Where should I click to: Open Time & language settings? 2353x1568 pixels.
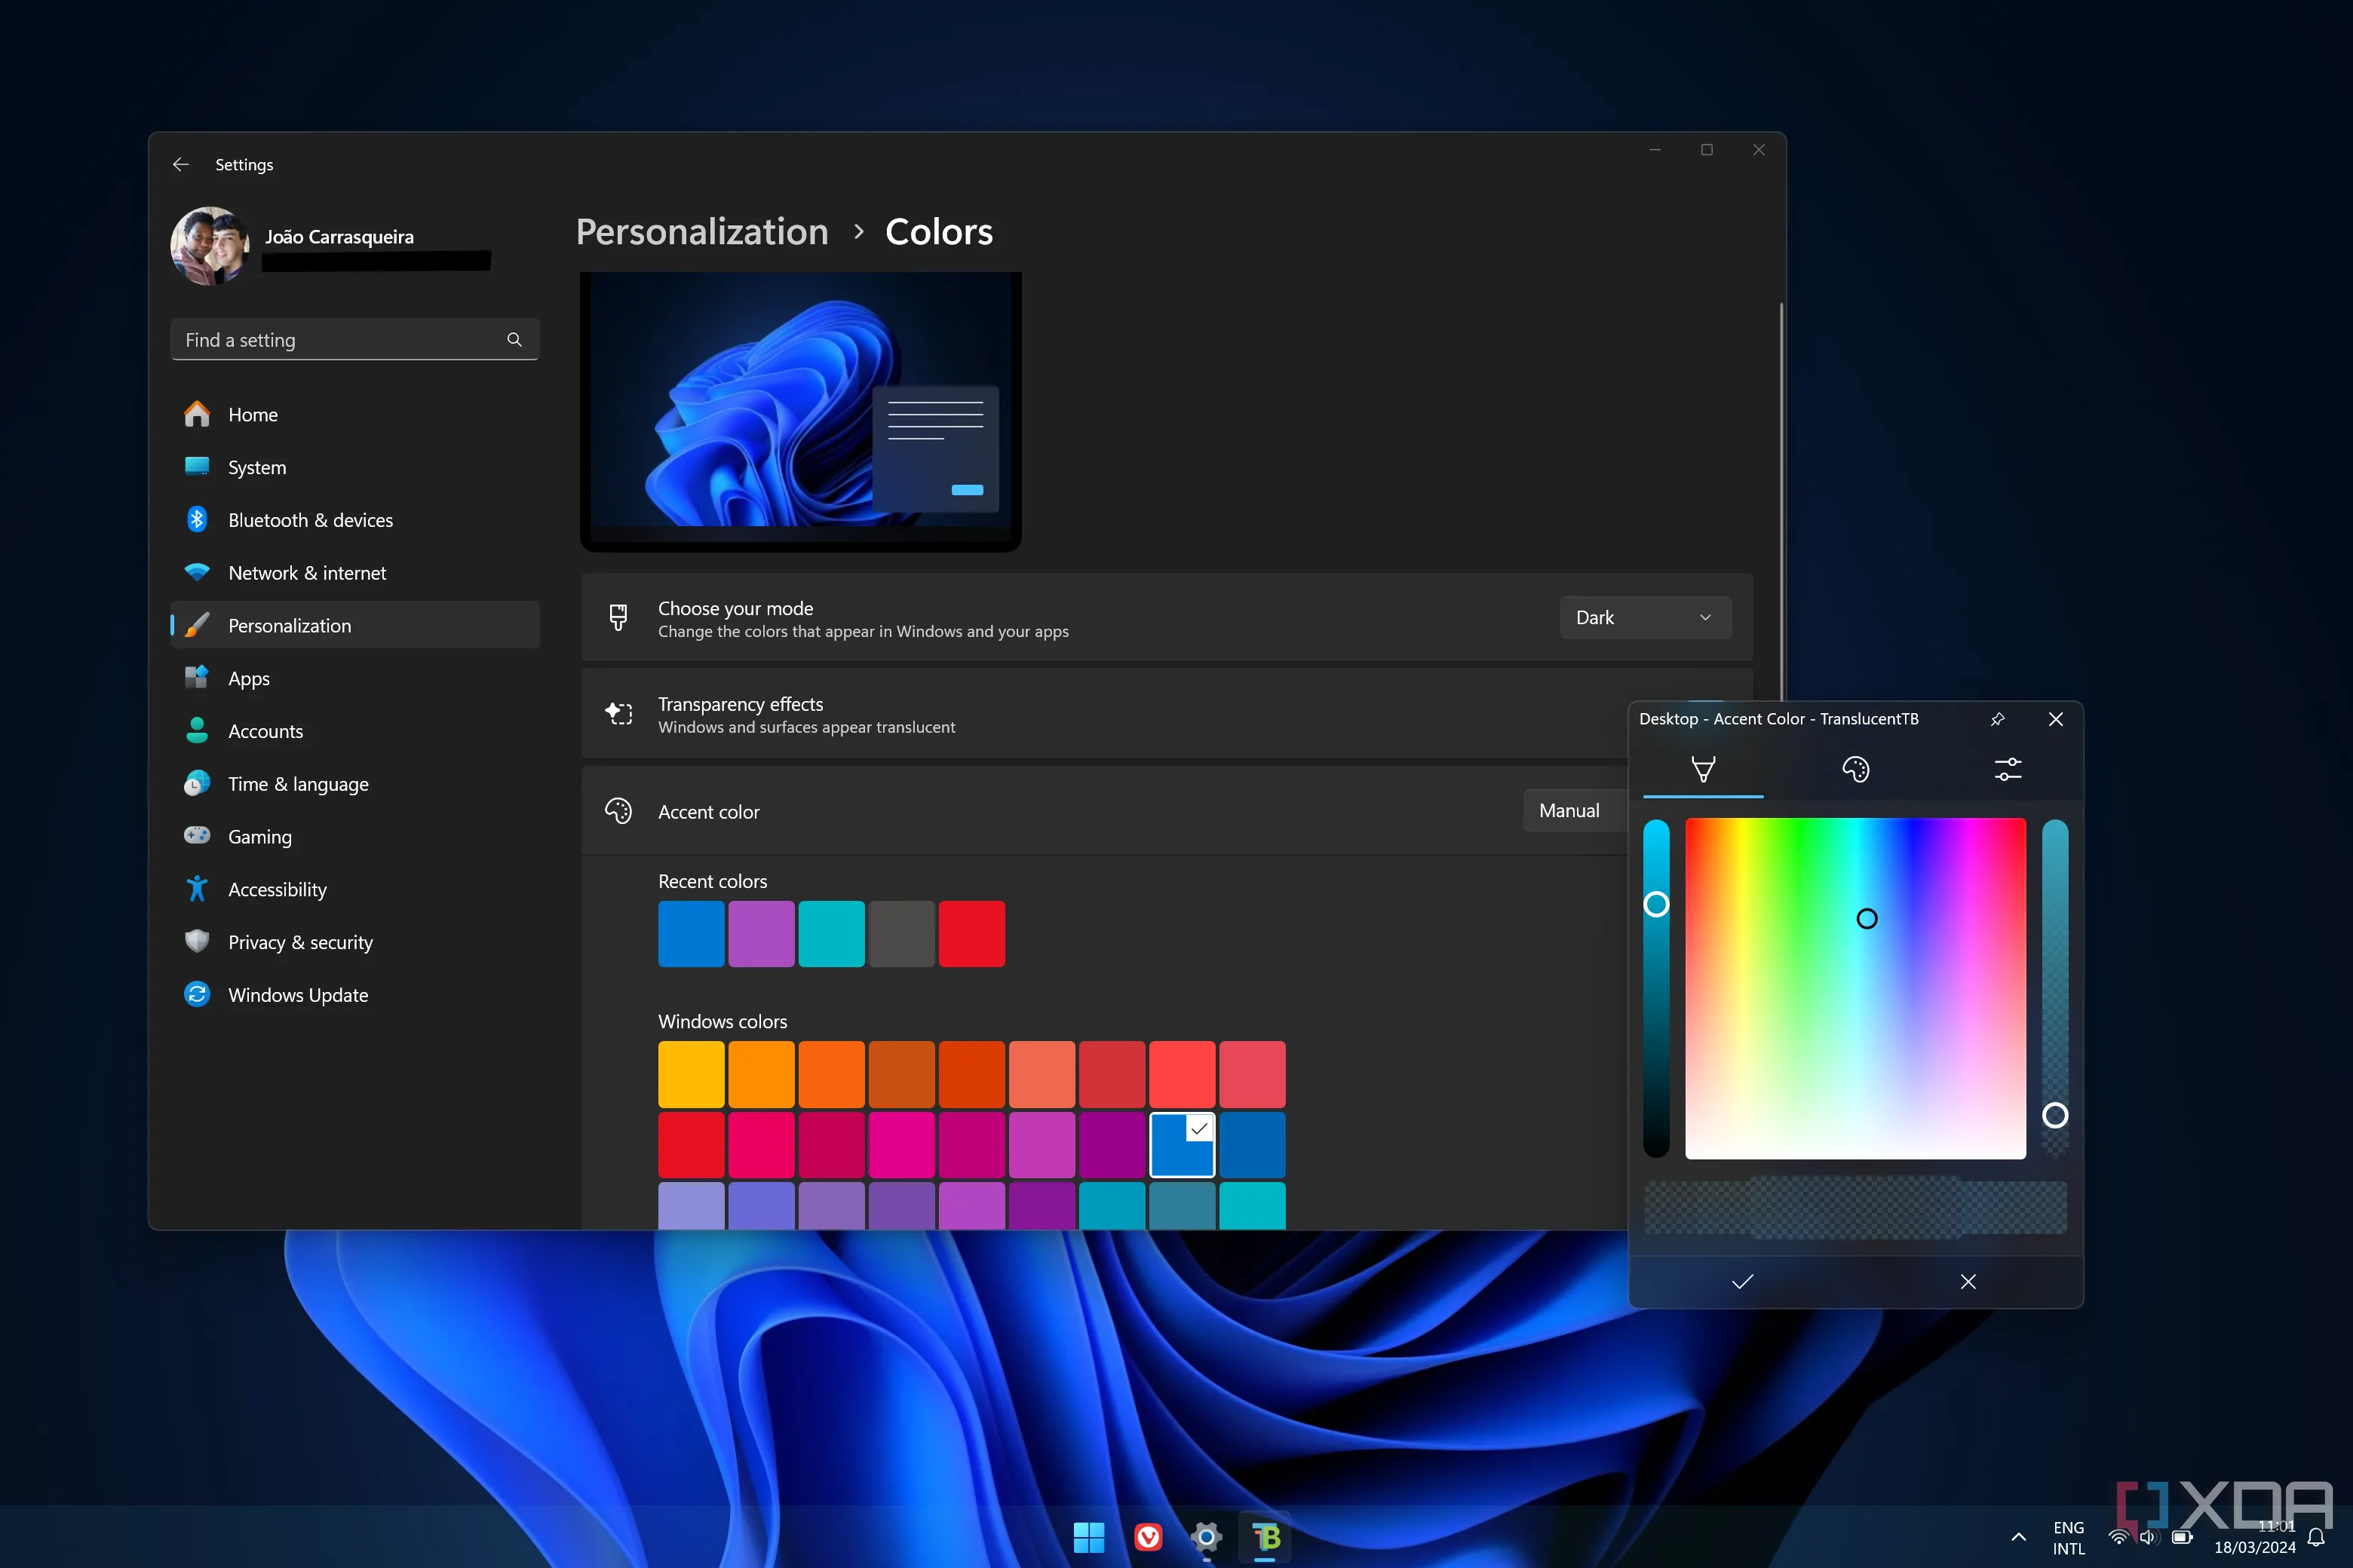coord(355,784)
